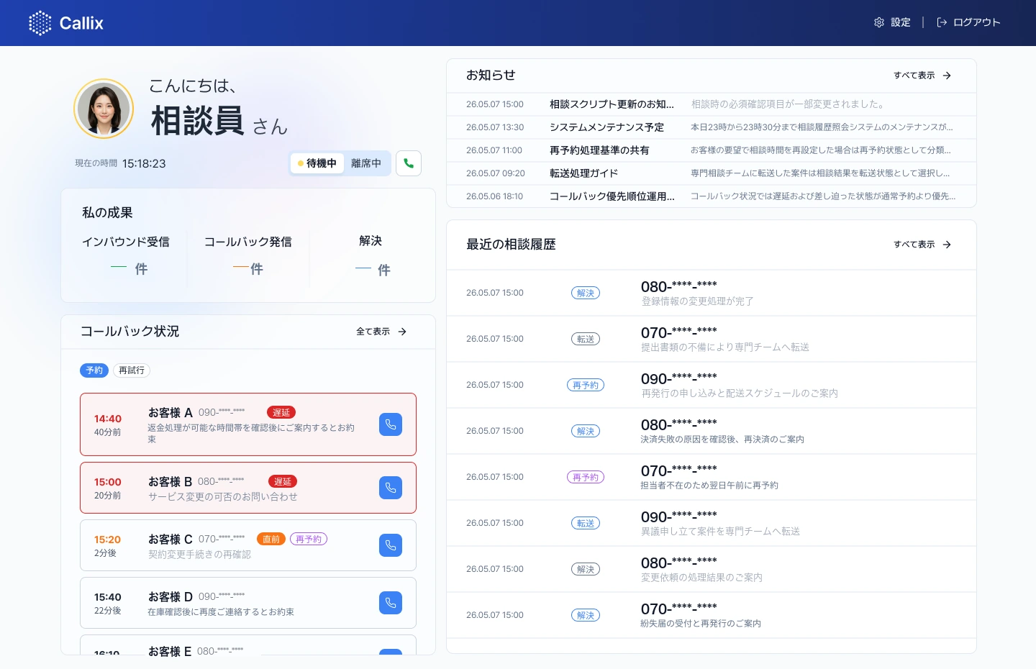1036x669 pixels.
Task: Click the コールバック発信 count
Action: tap(248, 268)
